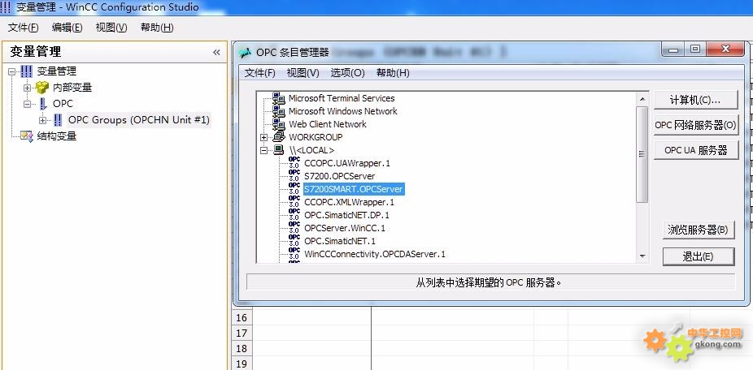Select 结构变量 in the tree

(x=57, y=136)
